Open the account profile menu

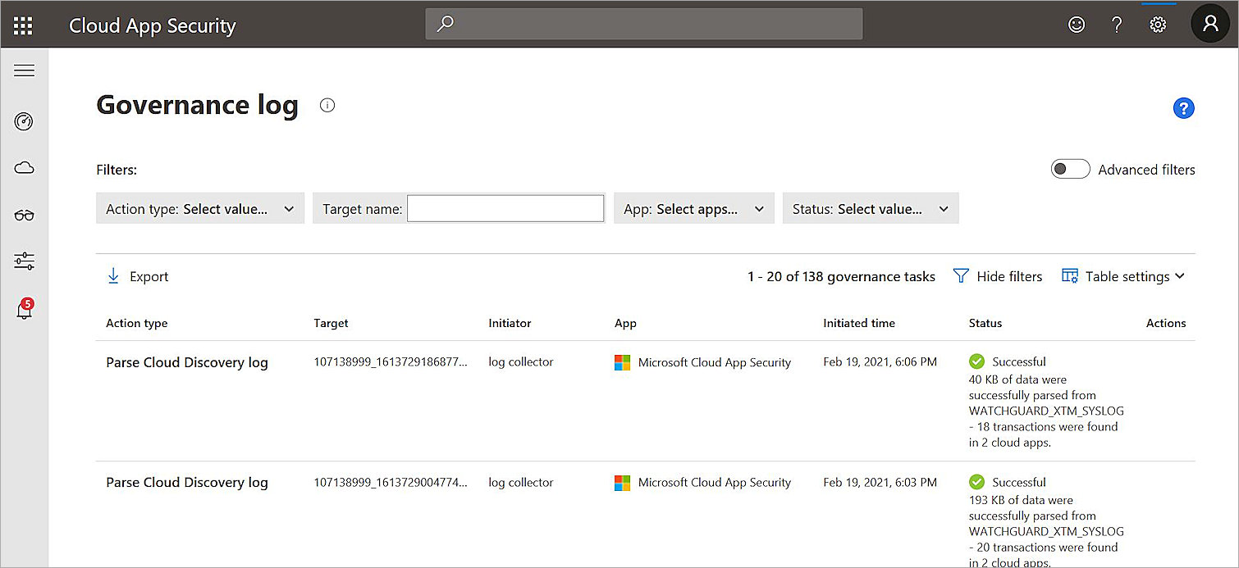pyautogui.click(x=1210, y=24)
